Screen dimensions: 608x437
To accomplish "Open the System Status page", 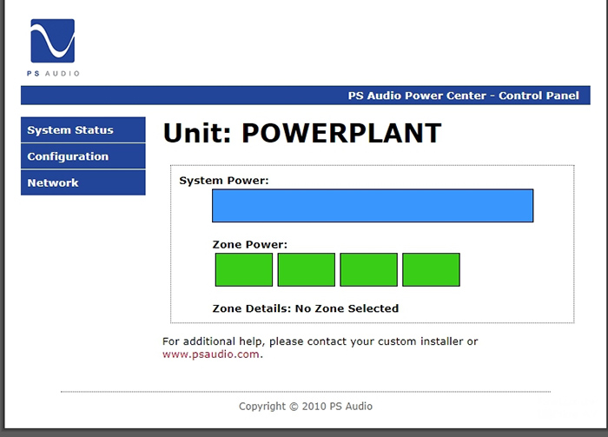I will (x=83, y=130).
